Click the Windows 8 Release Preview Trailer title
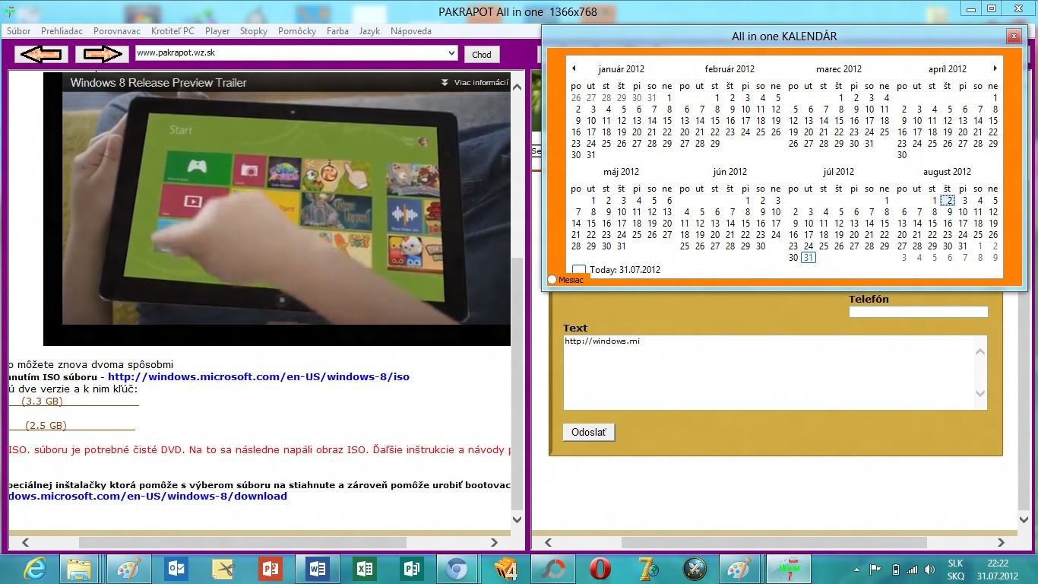Image resolution: width=1038 pixels, height=584 pixels. pos(159,82)
